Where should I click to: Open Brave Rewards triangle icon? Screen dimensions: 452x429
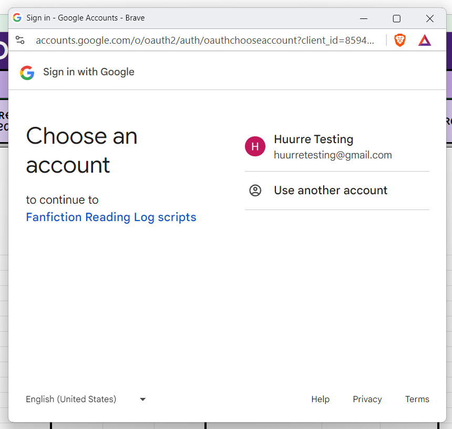pos(425,41)
